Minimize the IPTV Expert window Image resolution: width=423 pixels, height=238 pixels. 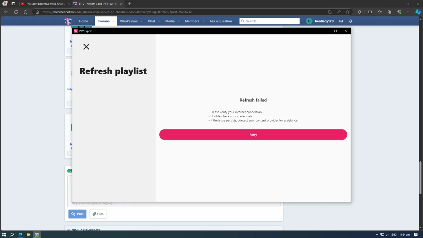coord(326,31)
